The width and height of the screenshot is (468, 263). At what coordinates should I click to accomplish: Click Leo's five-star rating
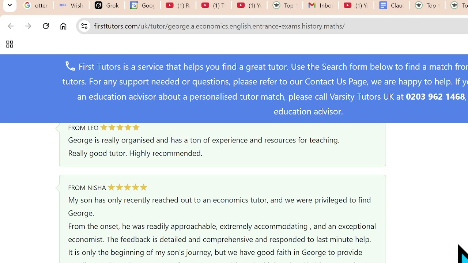tap(120, 127)
